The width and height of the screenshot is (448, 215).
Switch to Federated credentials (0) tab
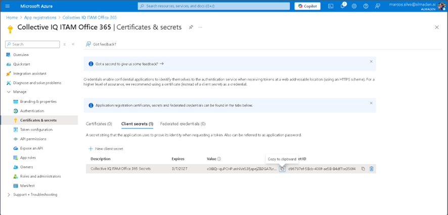click(x=183, y=124)
